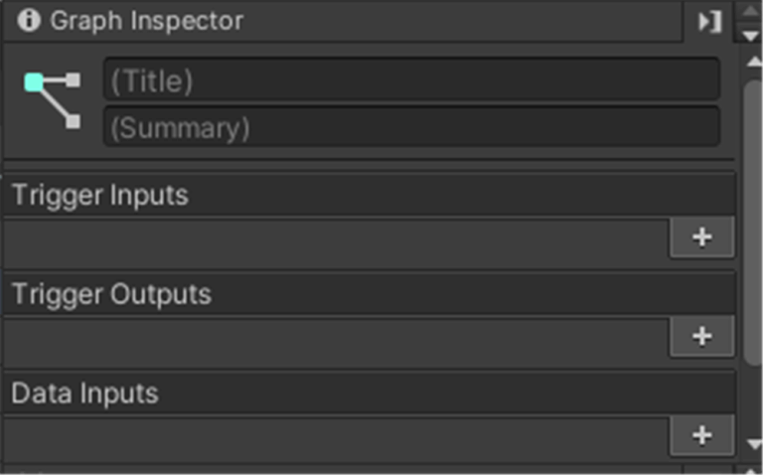This screenshot has width=763, height=475.
Task: Focus the (Summary) text field
Action: tap(411, 128)
